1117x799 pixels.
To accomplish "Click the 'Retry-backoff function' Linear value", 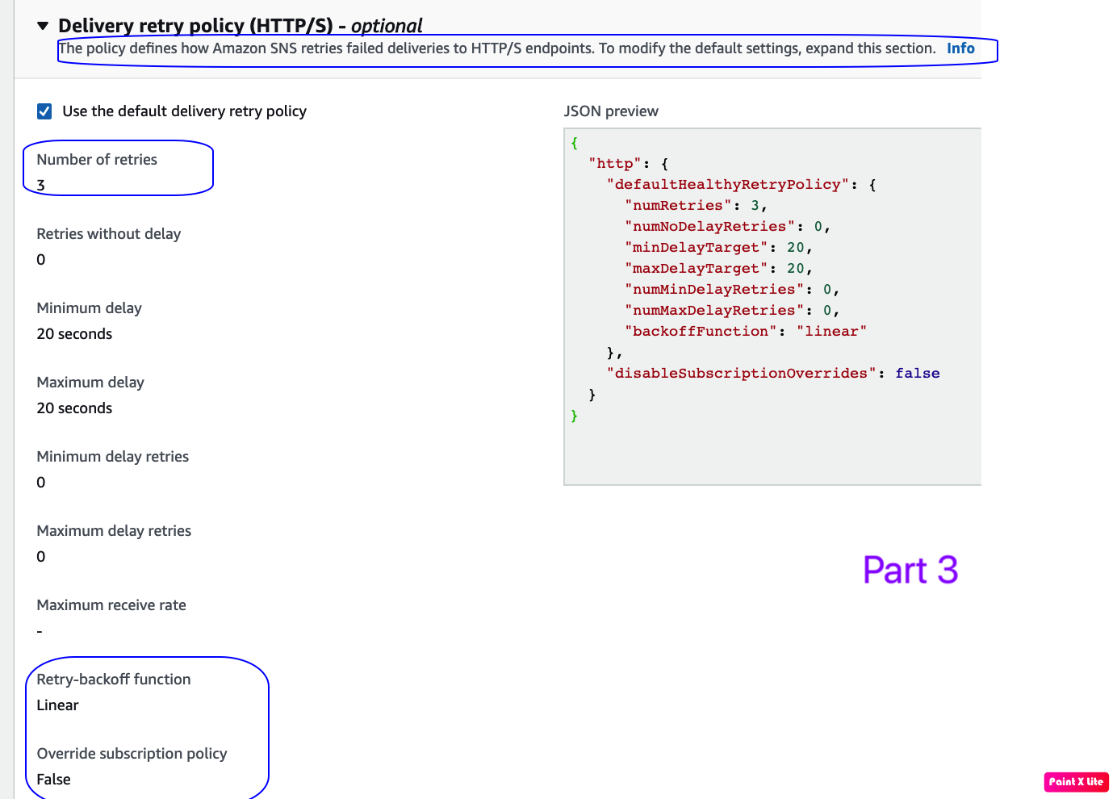I will click(x=57, y=705).
